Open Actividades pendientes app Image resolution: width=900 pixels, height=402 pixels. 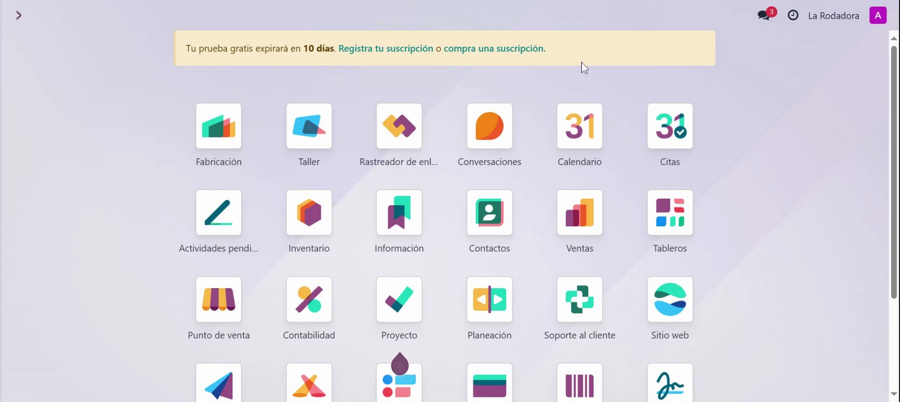(x=218, y=213)
